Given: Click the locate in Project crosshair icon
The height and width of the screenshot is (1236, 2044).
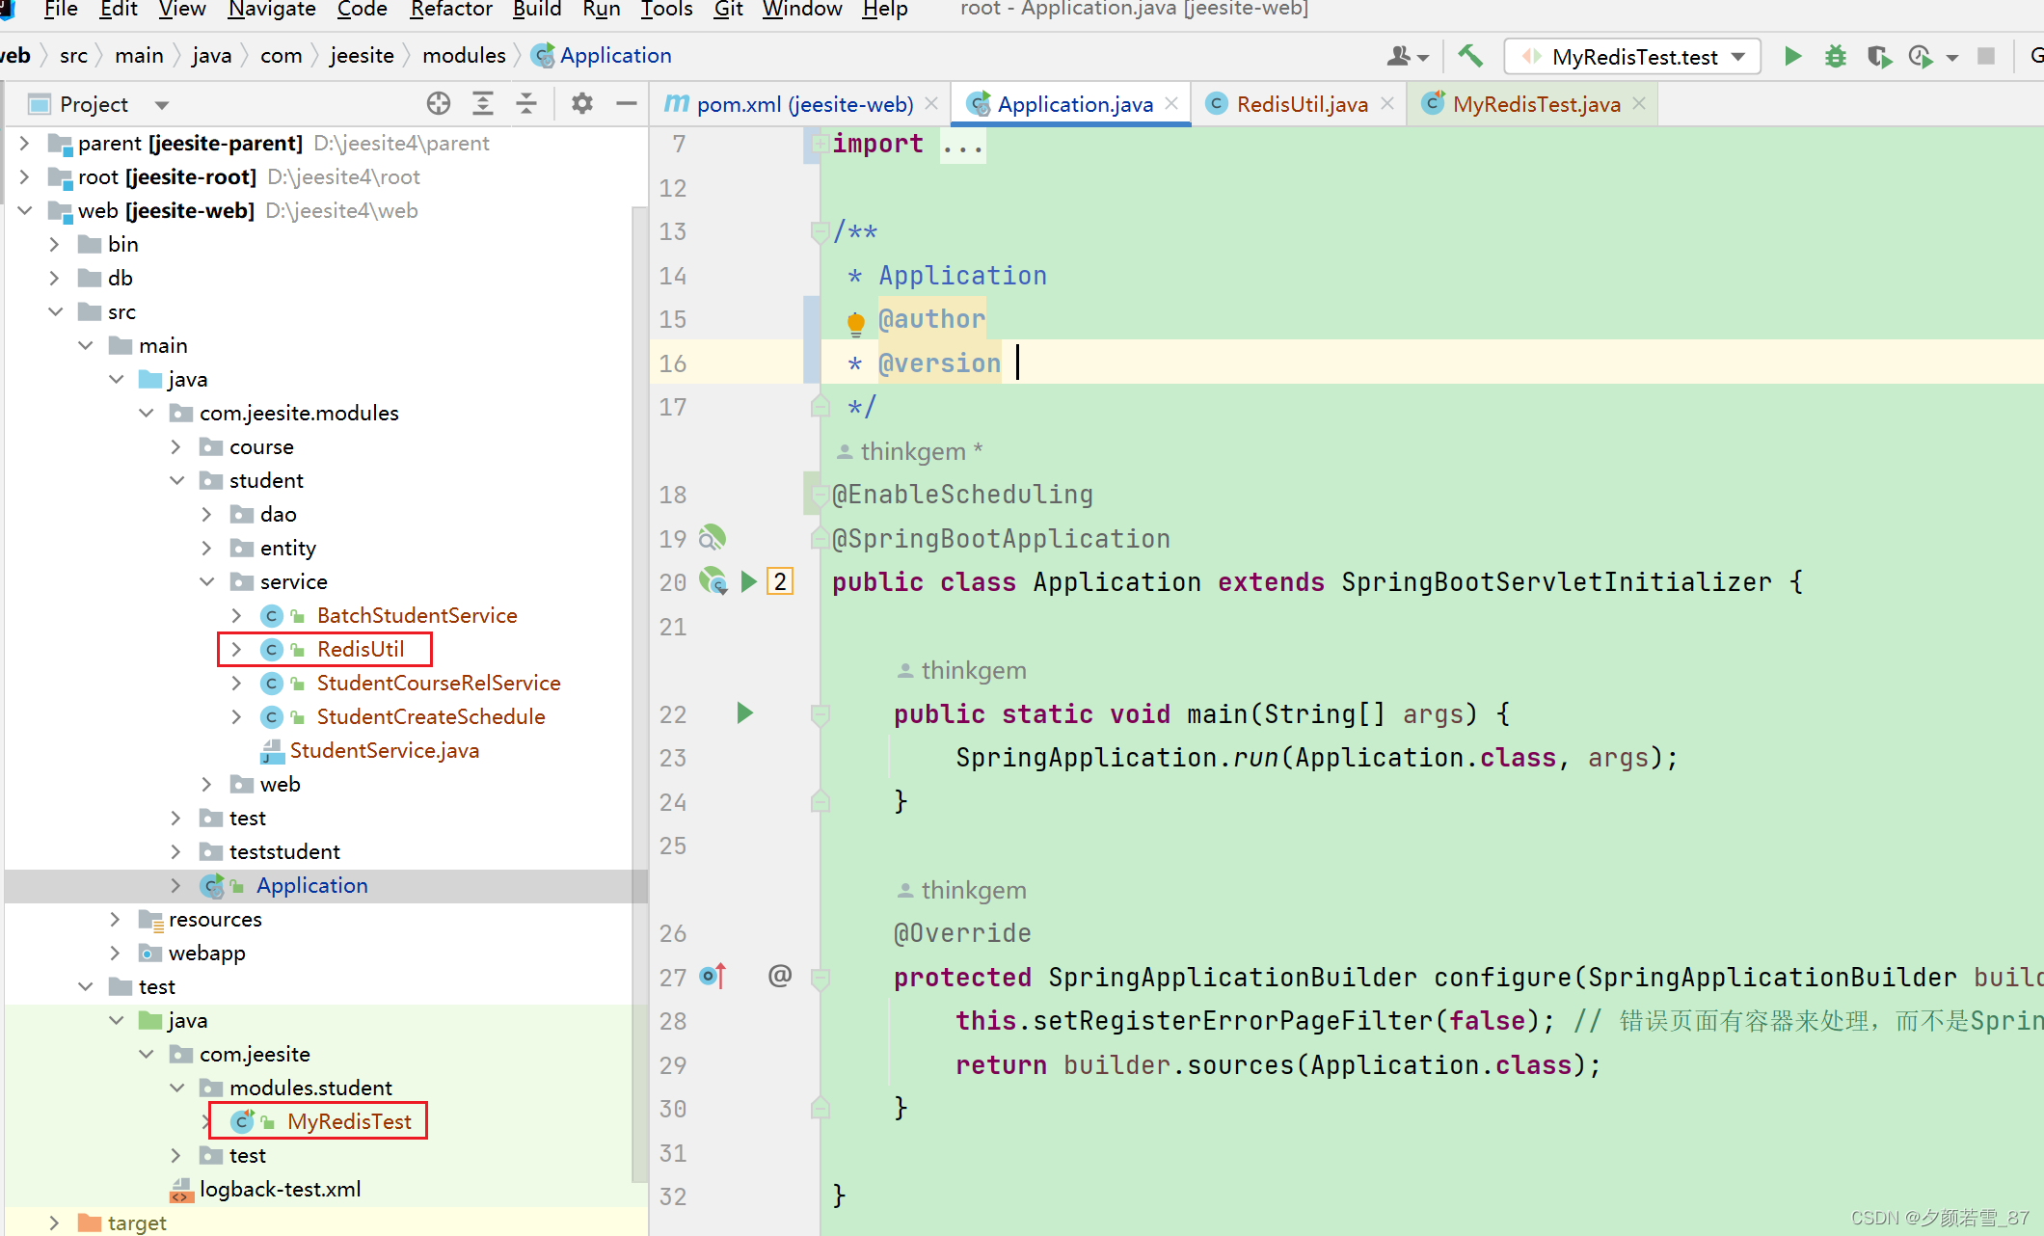Looking at the screenshot, I should coord(439,103).
